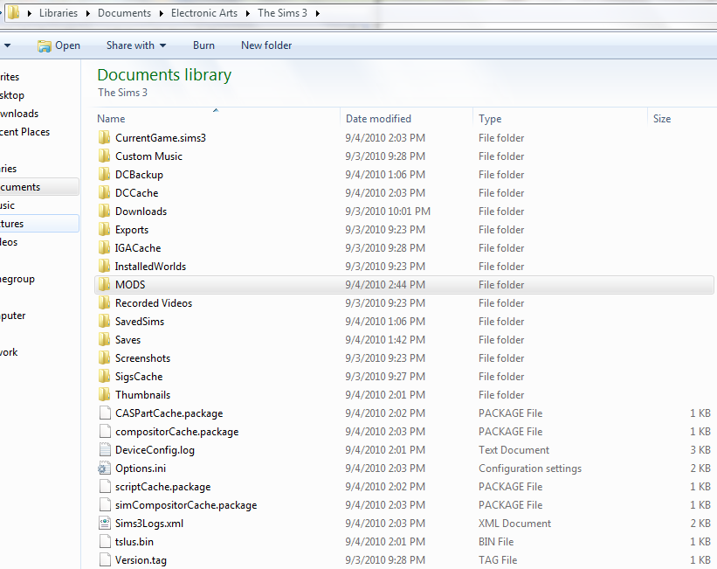Create a New folder
This screenshot has height=569, width=717.
click(265, 45)
